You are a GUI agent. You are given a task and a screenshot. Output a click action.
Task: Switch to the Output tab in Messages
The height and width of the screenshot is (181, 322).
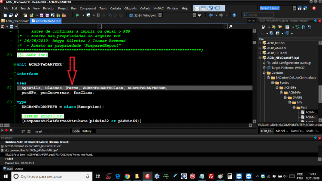click(x=19, y=169)
